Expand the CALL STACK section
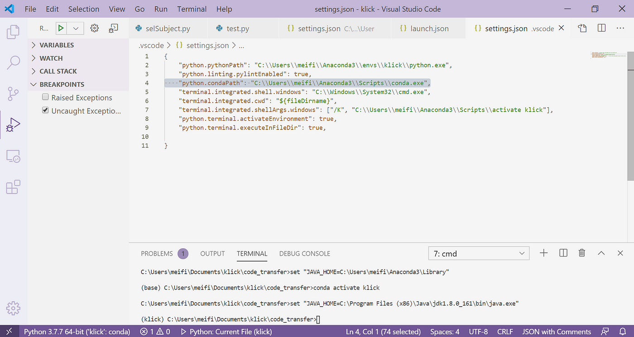Screen dimensions: 634x337 click(78, 71)
